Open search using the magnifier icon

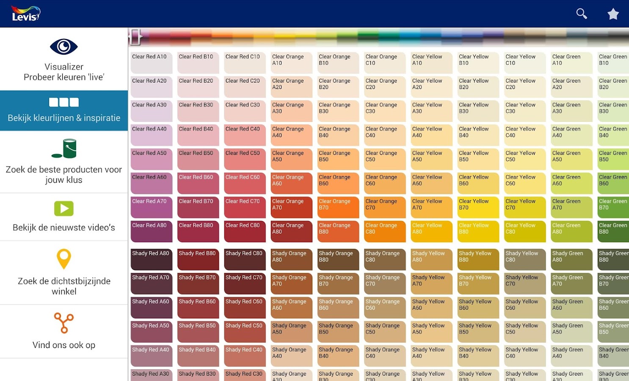click(x=581, y=13)
